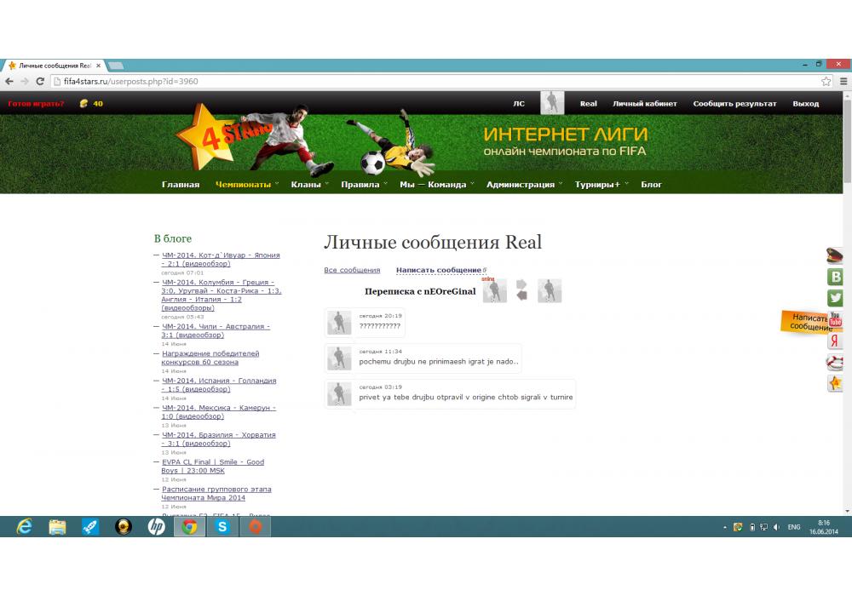
Task: Click the Выход logout link
Action: click(805, 104)
